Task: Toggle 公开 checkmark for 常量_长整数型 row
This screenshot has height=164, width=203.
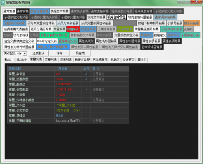Action: (x=86, y=89)
